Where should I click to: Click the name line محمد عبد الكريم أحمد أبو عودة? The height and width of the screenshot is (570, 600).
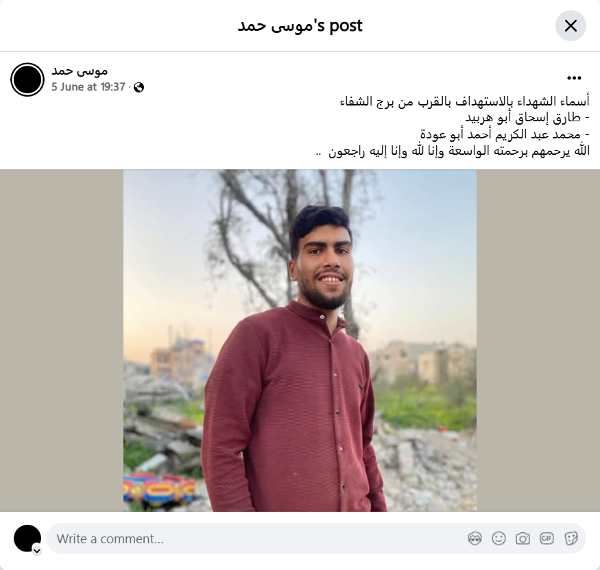point(505,134)
